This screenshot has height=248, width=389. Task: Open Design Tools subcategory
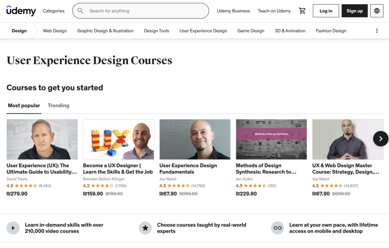click(157, 31)
